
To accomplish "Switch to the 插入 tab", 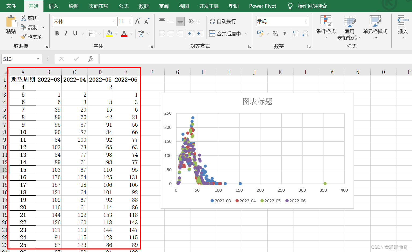I will tap(53, 6).
